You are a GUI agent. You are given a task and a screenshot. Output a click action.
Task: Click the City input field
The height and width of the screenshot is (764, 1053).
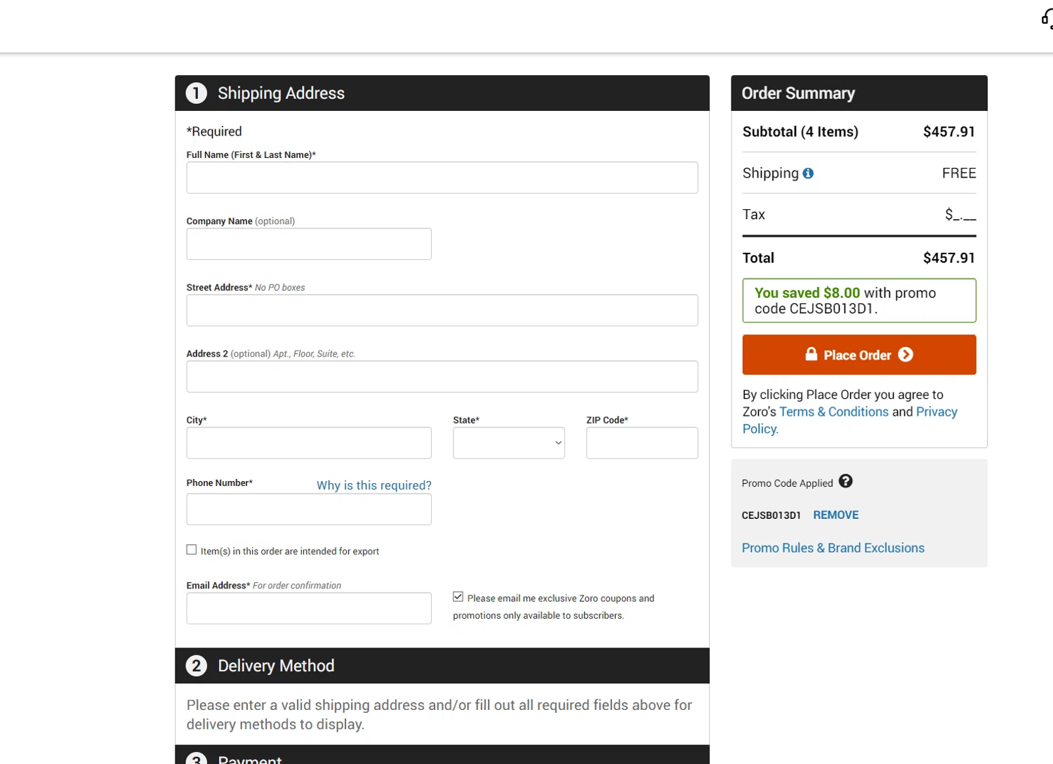(308, 443)
